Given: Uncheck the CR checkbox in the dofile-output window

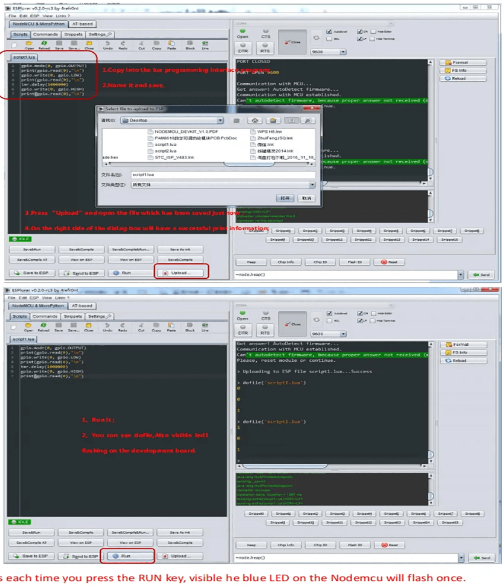Looking at the screenshot, I should coord(360,314).
